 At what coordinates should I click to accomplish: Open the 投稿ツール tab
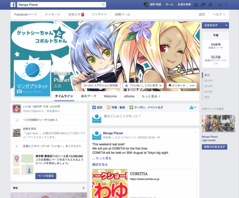123,14
